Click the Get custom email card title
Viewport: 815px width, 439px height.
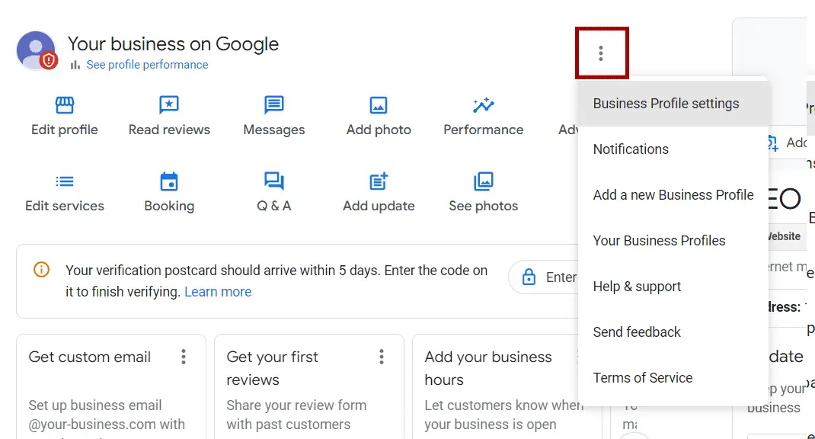click(89, 357)
